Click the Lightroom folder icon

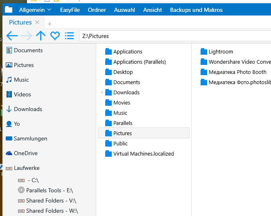pos(204,51)
